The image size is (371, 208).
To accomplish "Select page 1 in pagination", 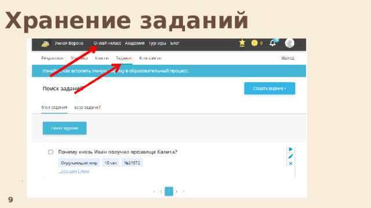I will pos(169,191).
